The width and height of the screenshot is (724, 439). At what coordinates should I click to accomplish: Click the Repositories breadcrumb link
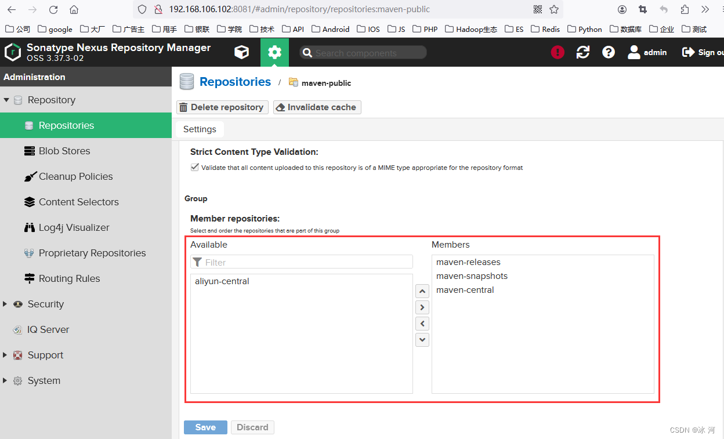click(x=235, y=82)
